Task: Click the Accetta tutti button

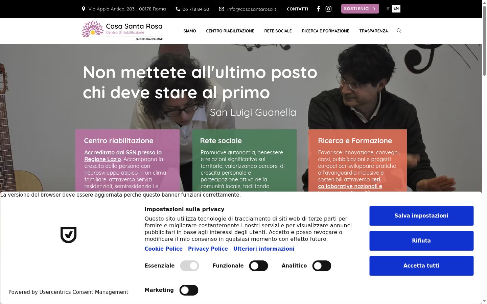Action: click(x=421, y=266)
